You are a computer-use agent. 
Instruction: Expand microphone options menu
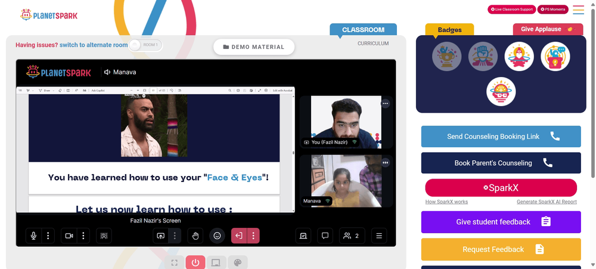click(48, 236)
